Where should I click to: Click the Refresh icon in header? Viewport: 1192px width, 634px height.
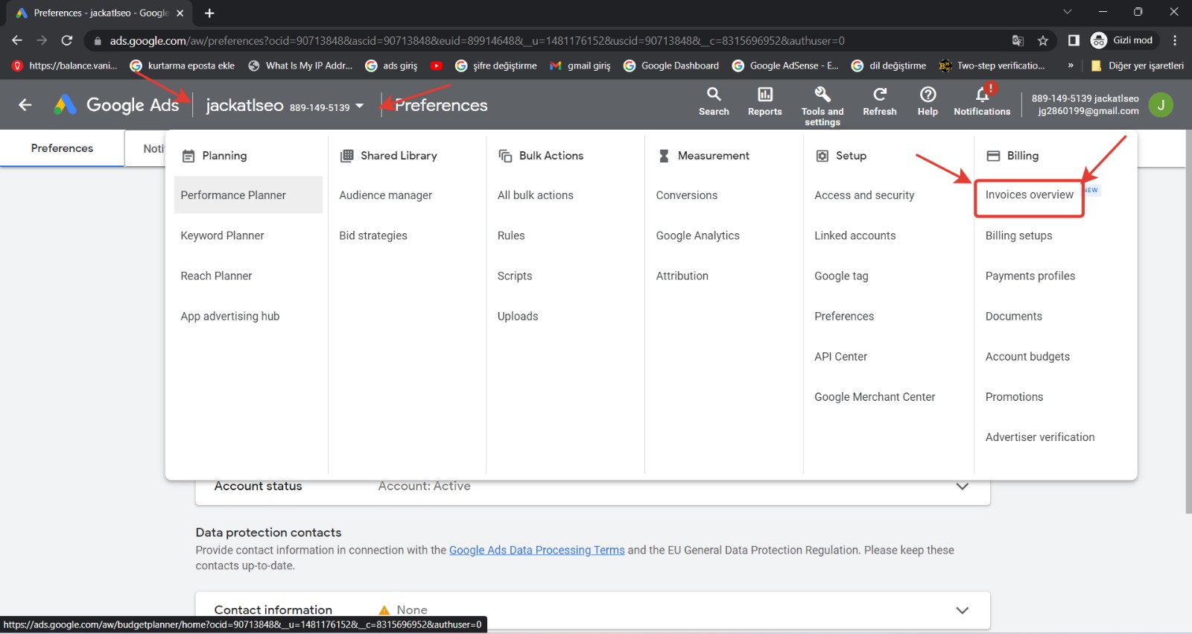click(880, 95)
